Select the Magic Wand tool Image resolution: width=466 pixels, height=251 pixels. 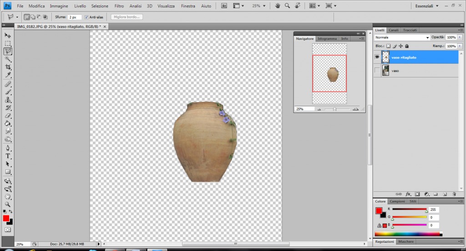tap(8, 59)
